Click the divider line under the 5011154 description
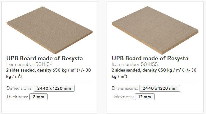Image resolution: width=206 pixels, height=114 pixels. [x=50, y=81]
